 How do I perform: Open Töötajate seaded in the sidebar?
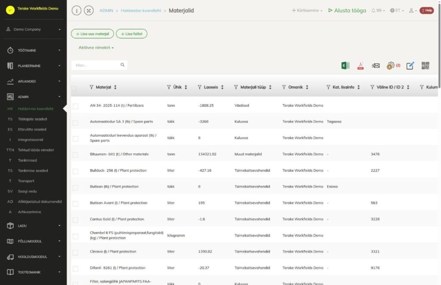[x=32, y=119]
